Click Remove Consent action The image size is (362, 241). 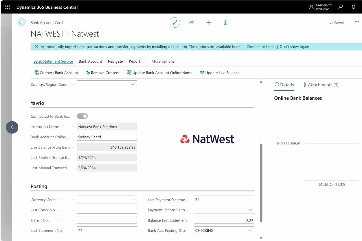(103, 73)
